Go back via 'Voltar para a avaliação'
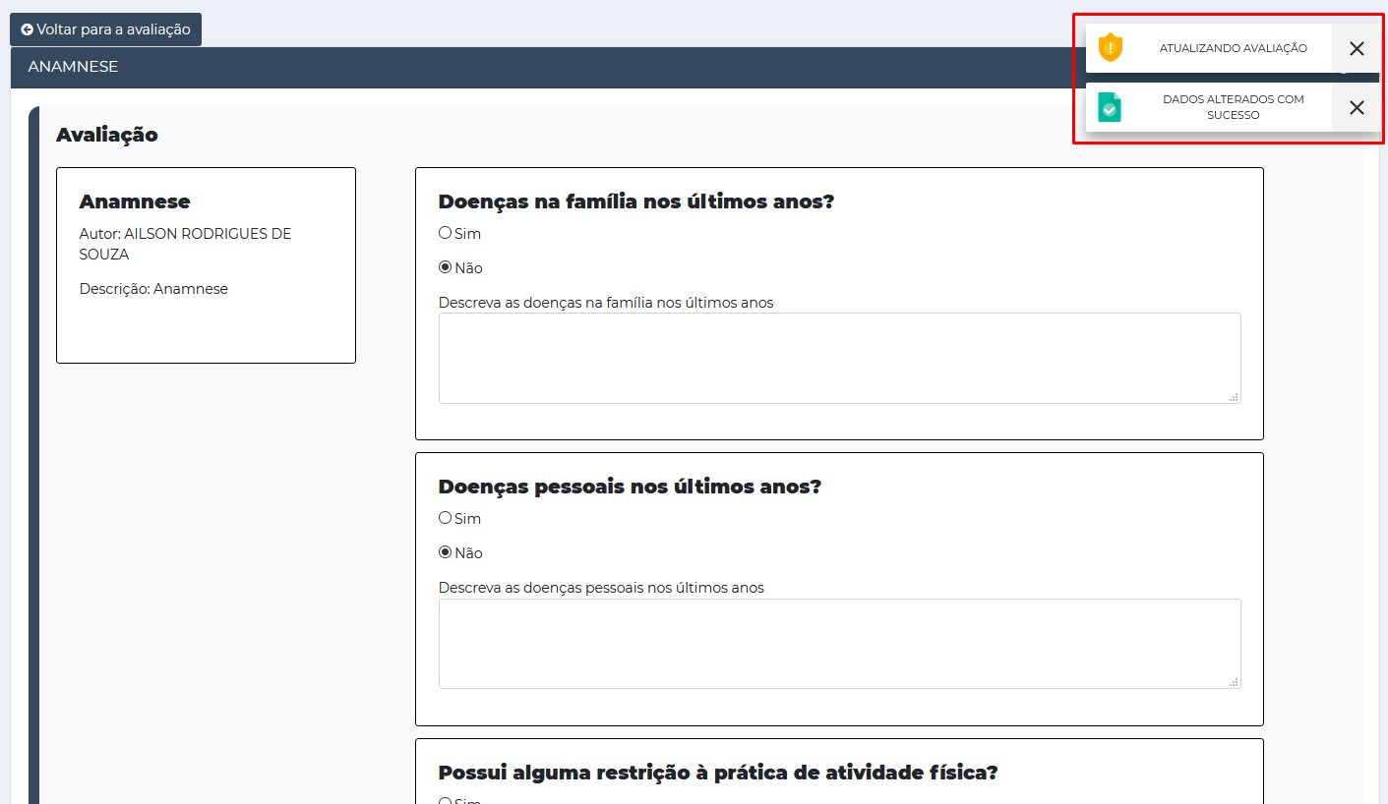 click(x=105, y=29)
